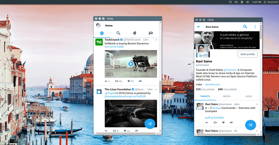Open the three-dot more menu in profile

255,27
